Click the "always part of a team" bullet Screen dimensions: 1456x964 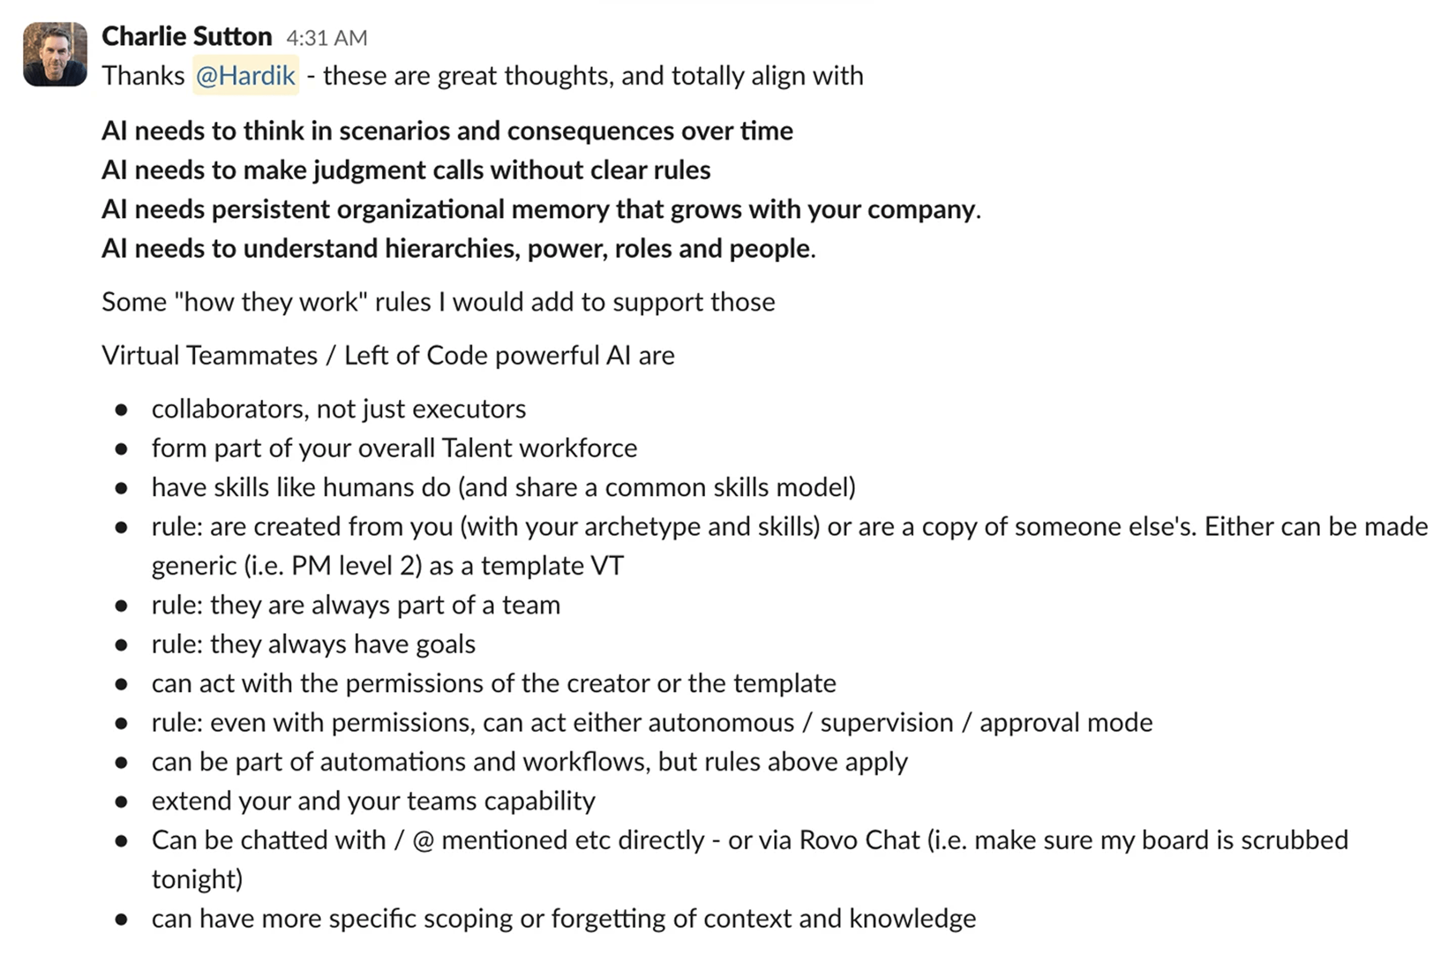(355, 606)
